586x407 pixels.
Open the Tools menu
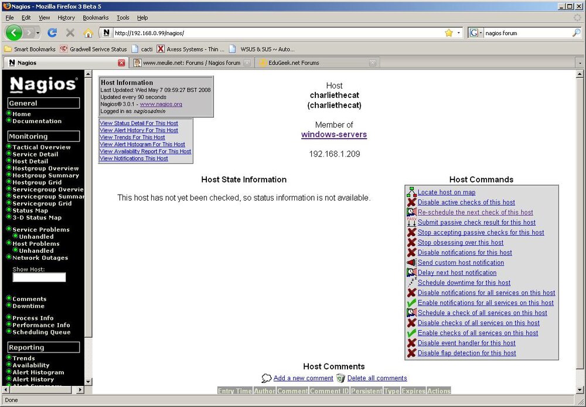123,18
